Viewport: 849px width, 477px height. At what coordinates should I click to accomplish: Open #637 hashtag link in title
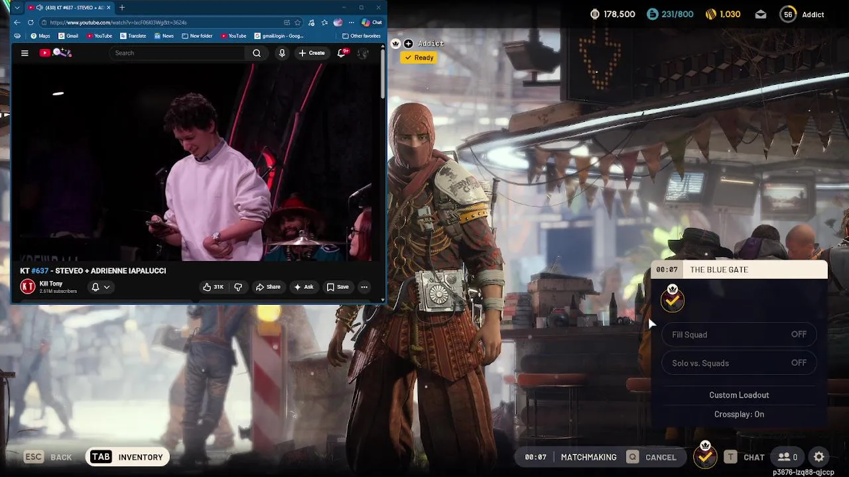pyautogui.click(x=40, y=271)
